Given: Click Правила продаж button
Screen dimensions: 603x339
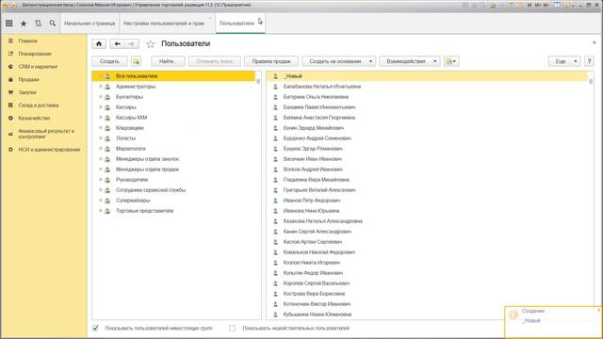Looking at the screenshot, I should click(271, 61).
